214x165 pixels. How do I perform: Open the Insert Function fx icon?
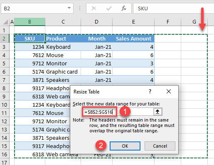point(124,8)
